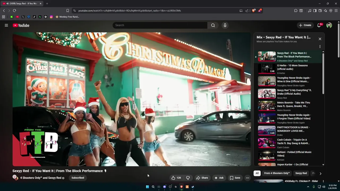This screenshot has height=191, width=340.
Task: Show hidden system tray icons chevron
Action: pos(308,187)
